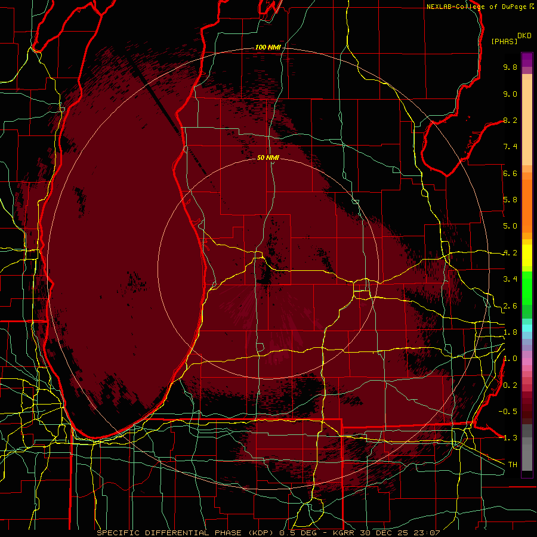Click the 0.5 DEG elevation text in footer
Image resolution: width=537 pixels, height=537 pixels.
click(x=298, y=533)
